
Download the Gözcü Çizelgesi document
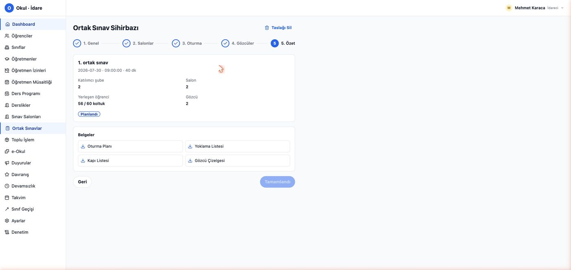tap(237, 161)
